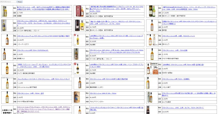The image size is (219, 114).
Task: Open the Clynelish 1972 G&M Rare Old link
Action: tap(116, 9)
